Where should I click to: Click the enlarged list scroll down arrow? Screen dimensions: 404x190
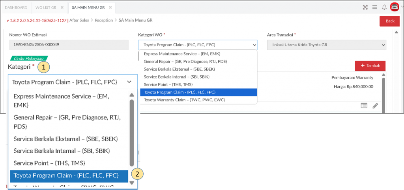132,183
